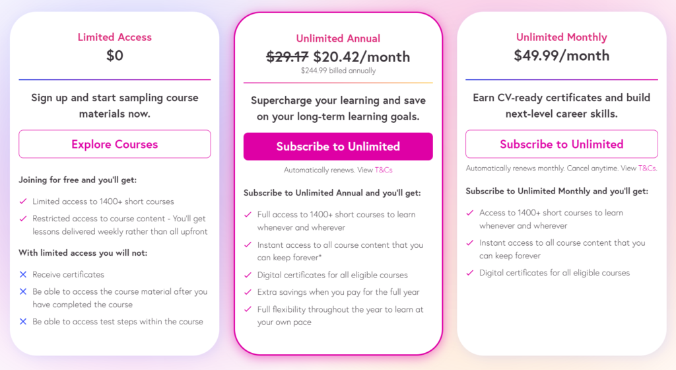Click the $244.99 billed annually note
Screen dimensions: 676x370
(338, 71)
